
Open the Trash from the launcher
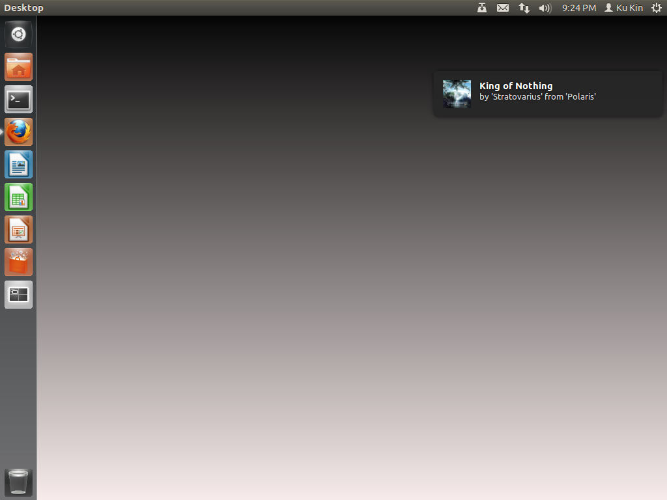(18, 482)
